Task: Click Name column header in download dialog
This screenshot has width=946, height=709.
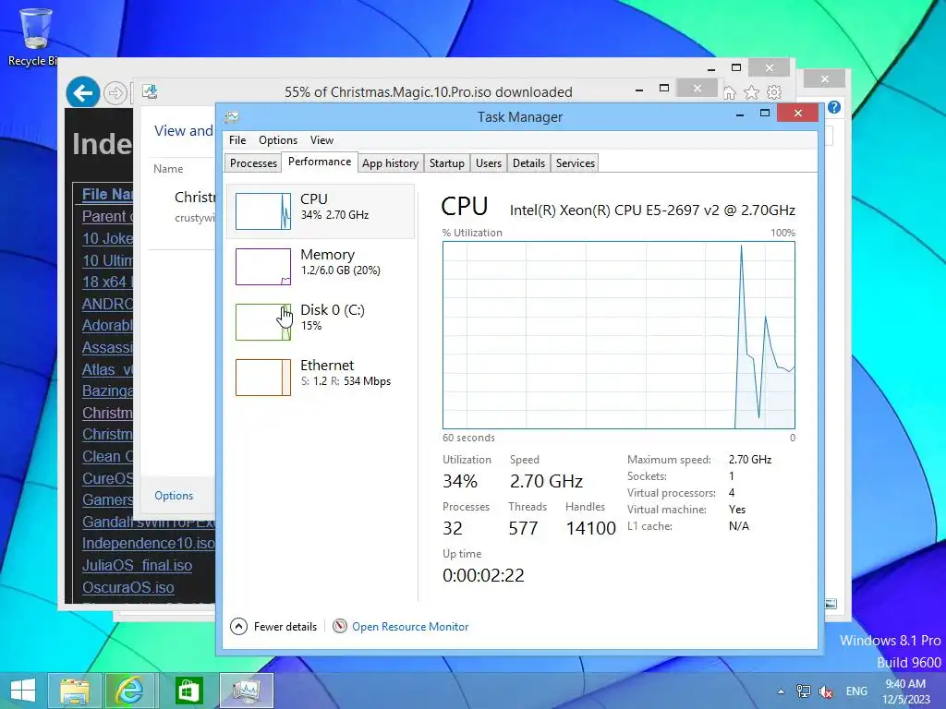Action: [x=168, y=169]
